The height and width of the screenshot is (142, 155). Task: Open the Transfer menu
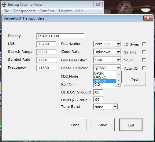click(65, 11)
